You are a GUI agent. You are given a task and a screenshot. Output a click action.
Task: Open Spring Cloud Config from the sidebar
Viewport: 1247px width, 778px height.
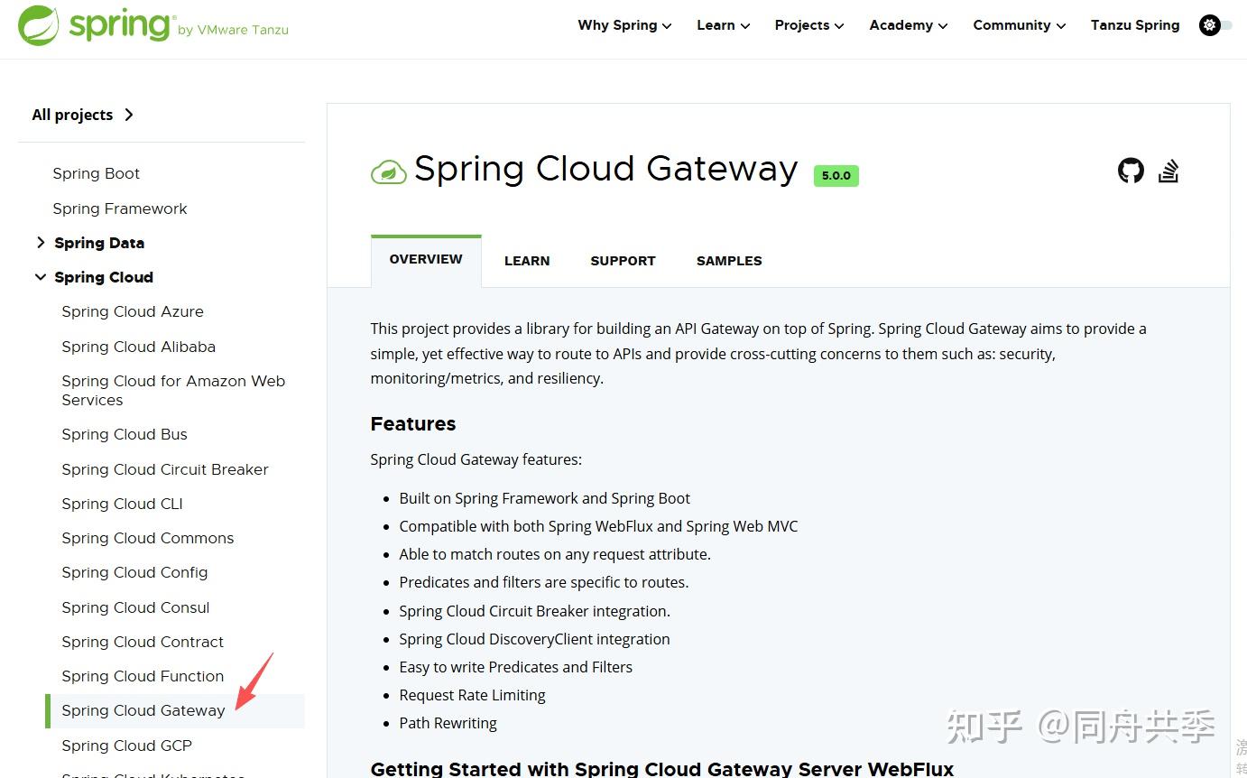click(134, 572)
